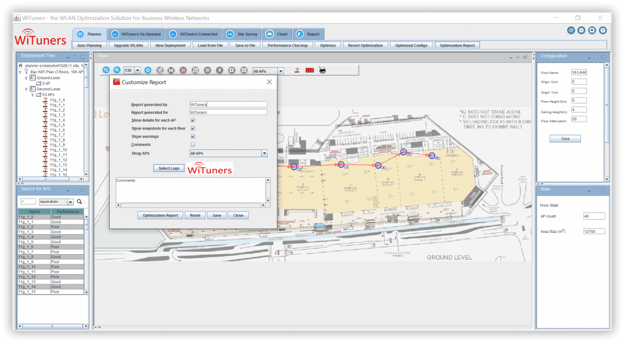Toggle Show warnings checkbox
The width and height of the screenshot is (624, 343).
tap(193, 136)
